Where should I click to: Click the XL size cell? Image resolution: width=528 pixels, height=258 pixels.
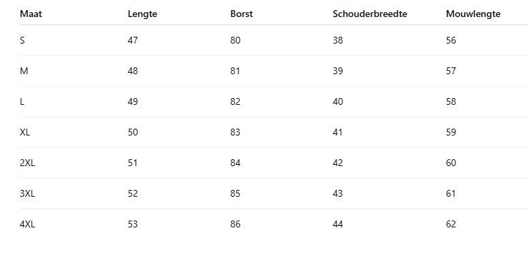tap(25, 132)
